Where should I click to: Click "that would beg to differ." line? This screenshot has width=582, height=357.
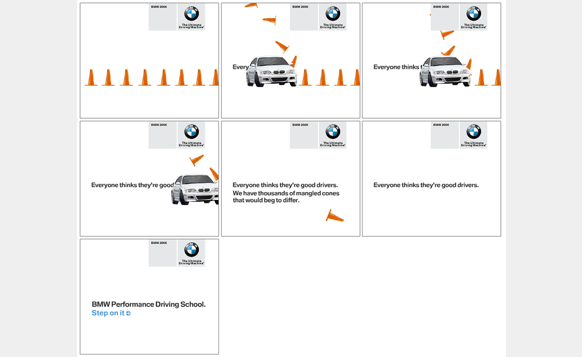[266, 200]
